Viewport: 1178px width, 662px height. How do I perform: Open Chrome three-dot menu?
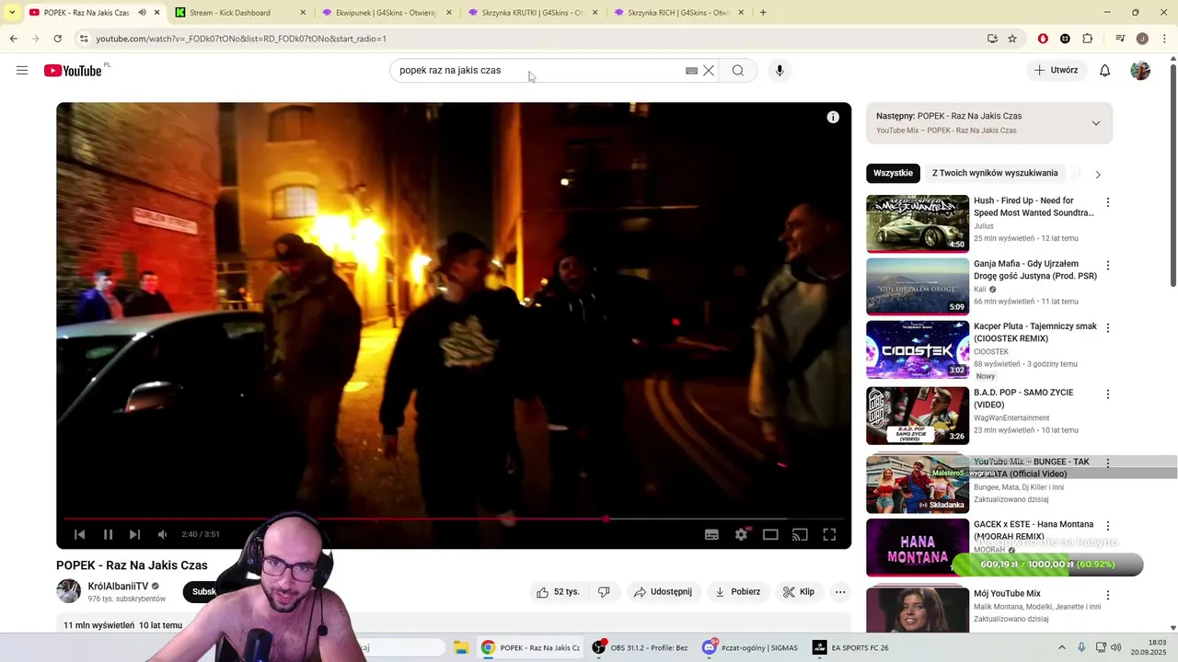pos(1164,39)
